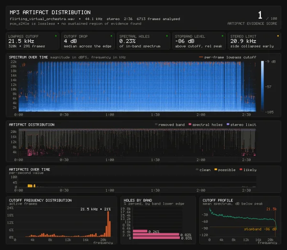Click the 0.23% spectral holes value

[127, 41]
